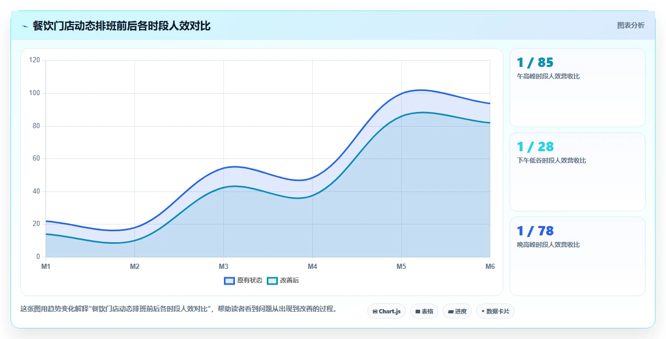Click the table icon inside 表格 chip
666x339 pixels.
coord(418,311)
